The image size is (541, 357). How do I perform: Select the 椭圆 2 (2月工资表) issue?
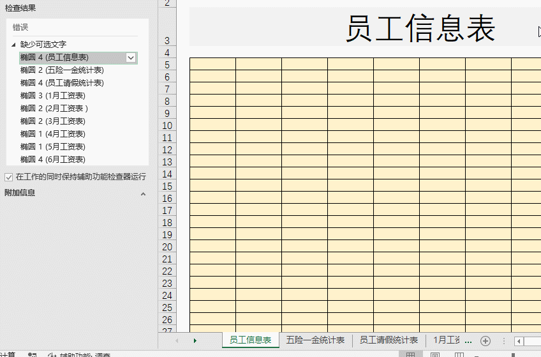pos(54,109)
